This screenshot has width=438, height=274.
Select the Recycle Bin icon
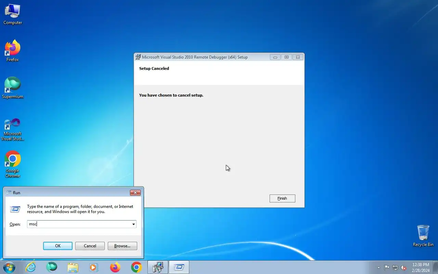tap(423, 236)
